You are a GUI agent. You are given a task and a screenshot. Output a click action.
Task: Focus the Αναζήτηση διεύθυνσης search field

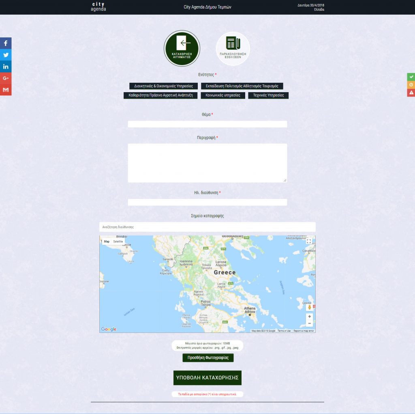(x=207, y=227)
